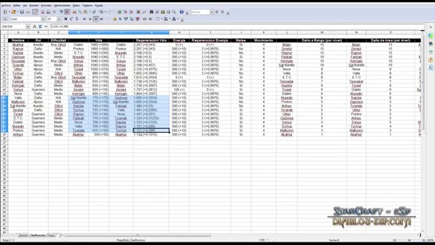
Task: Select row 25 header
Action: [4, 135]
